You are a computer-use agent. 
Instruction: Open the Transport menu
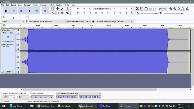tap(28, 5)
